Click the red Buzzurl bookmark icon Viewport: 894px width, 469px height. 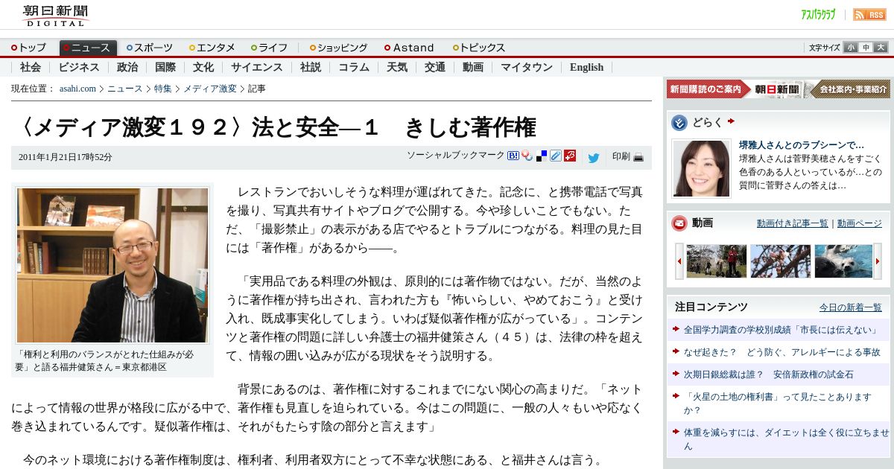(x=570, y=156)
